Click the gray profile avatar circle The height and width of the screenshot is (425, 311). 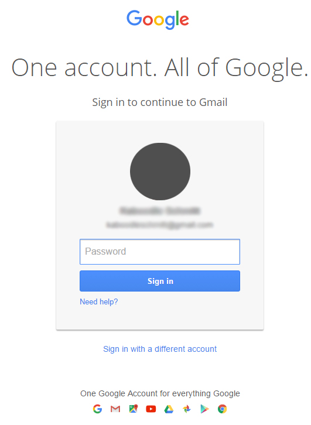[160, 172]
